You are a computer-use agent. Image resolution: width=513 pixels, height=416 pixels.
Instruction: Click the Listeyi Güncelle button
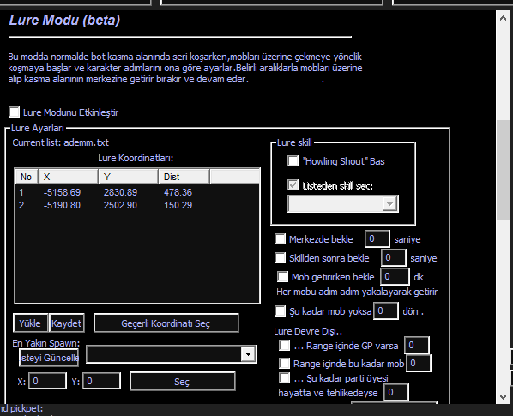[49, 358]
